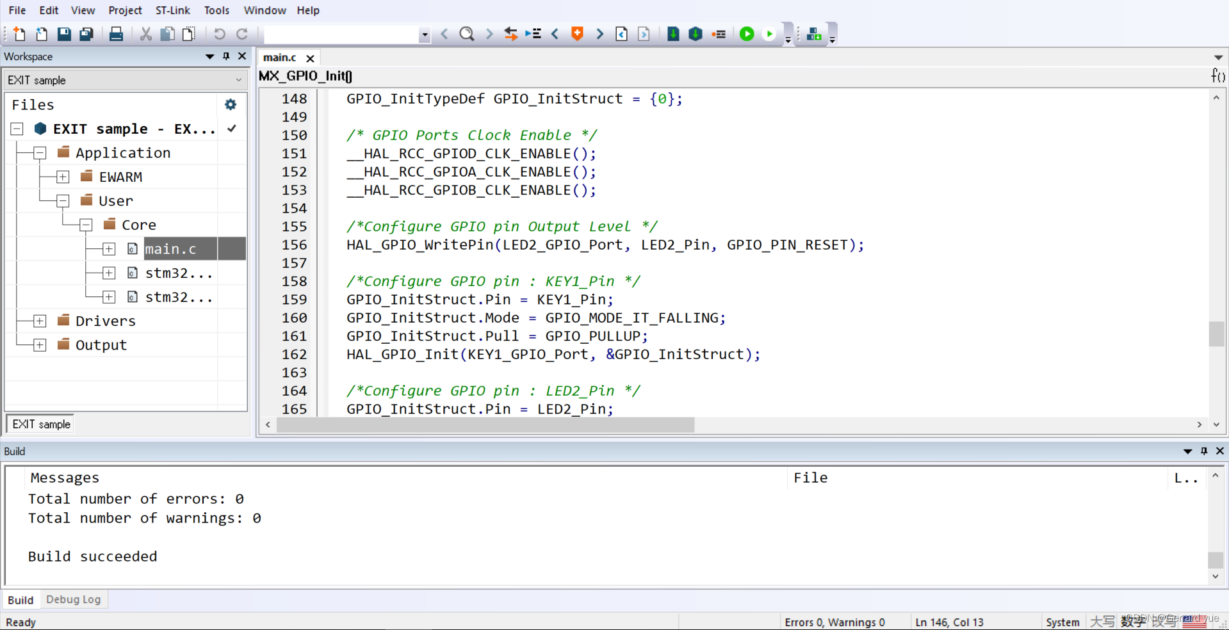1229x630 pixels.
Task: Click the function list f() button in editor
Action: pyautogui.click(x=1217, y=76)
